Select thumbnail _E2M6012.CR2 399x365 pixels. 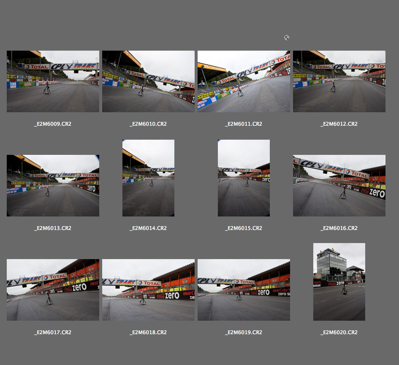point(339,81)
